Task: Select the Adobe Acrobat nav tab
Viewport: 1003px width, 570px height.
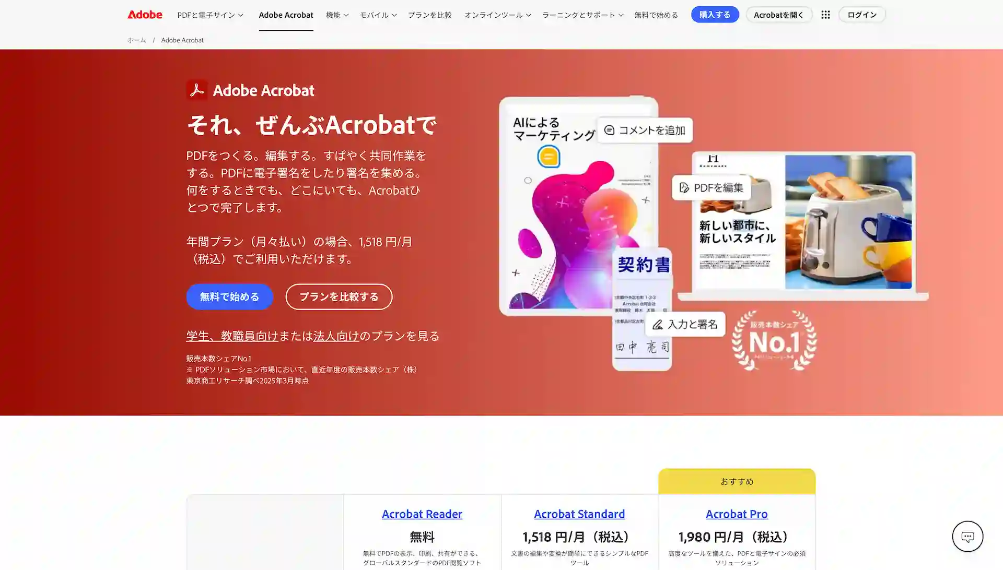Action: point(286,15)
